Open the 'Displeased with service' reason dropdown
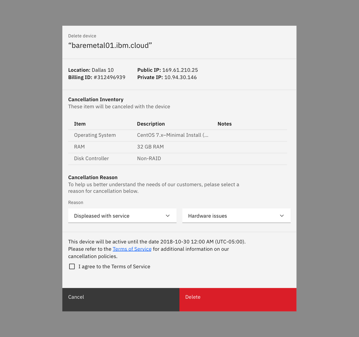359x337 pixels. pyautogui.click(x=122, y=216)
